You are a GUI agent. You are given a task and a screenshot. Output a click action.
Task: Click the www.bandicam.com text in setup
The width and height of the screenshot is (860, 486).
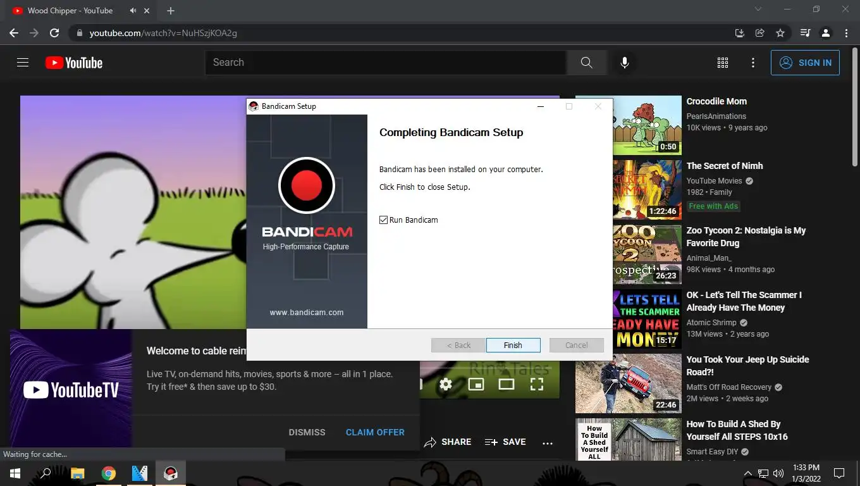(x=307, y=313)
